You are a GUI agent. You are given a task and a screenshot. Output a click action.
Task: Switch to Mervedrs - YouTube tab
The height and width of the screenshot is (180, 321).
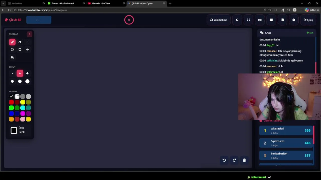106,3
